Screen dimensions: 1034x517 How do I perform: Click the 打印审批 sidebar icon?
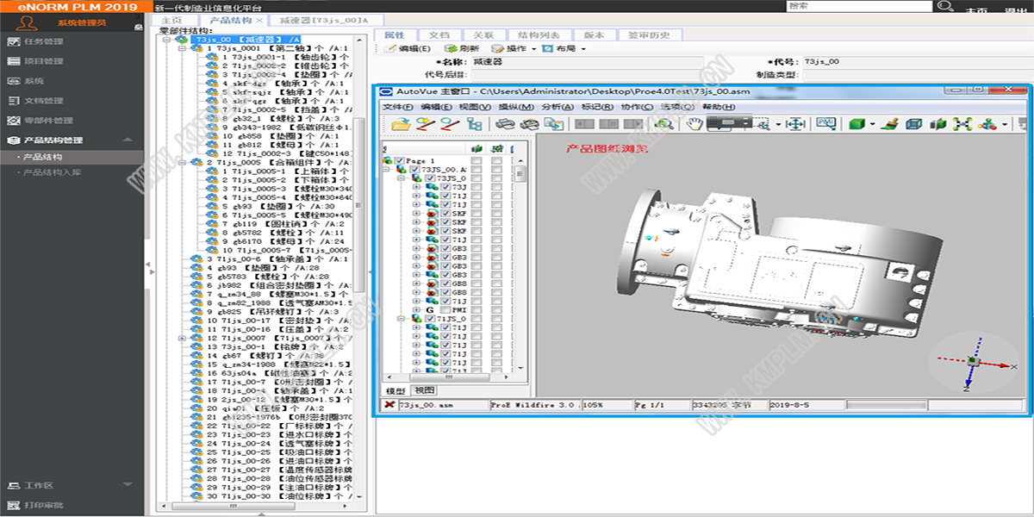point(13,506)
